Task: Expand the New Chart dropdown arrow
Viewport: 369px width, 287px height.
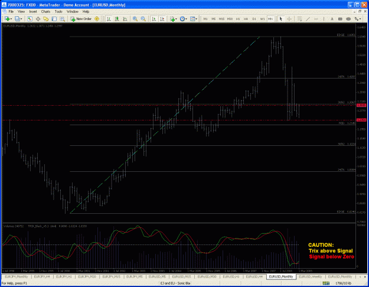Action: [x=11, y=19]
